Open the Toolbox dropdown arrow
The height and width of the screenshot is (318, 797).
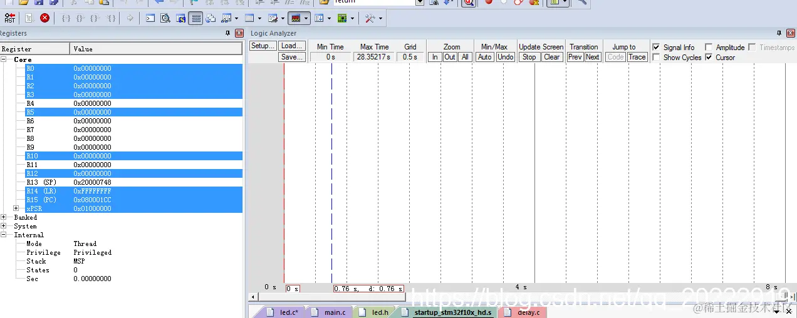380,18
